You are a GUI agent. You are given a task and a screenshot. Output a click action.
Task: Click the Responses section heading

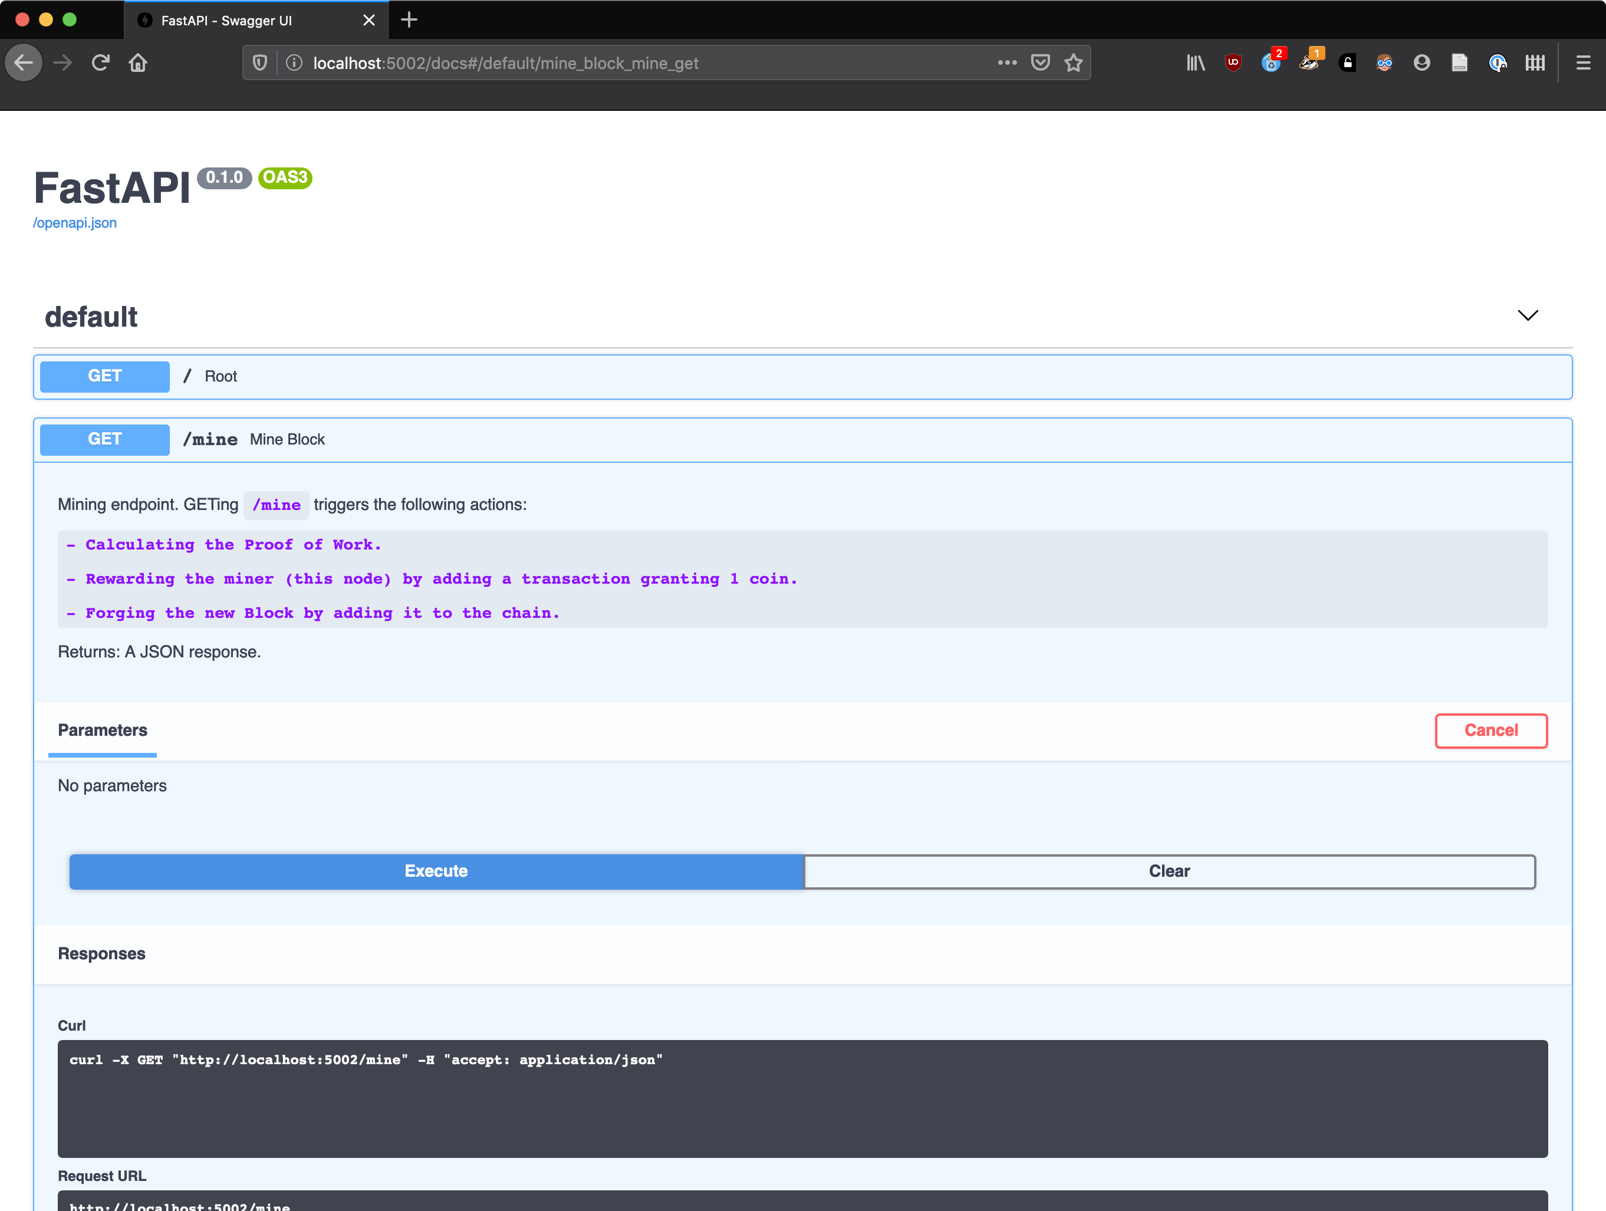pos(101,954)
